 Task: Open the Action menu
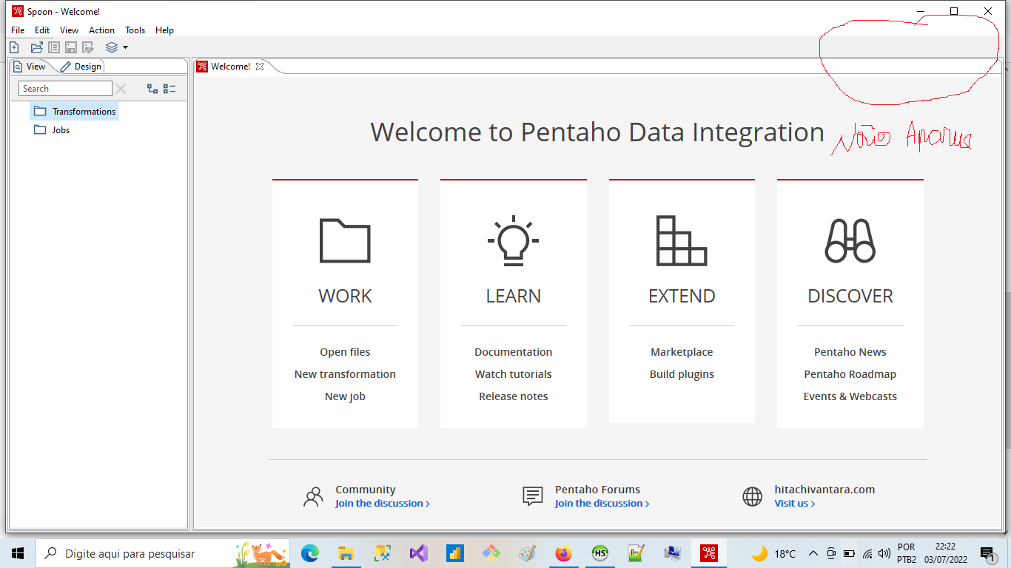tap(101, 30)
